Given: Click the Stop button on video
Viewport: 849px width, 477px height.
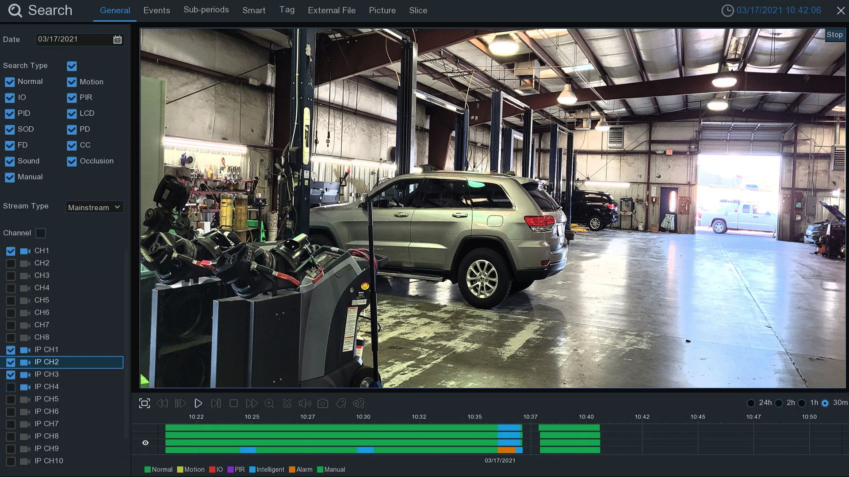Looking at the screenshot, I should click(834, 35).
